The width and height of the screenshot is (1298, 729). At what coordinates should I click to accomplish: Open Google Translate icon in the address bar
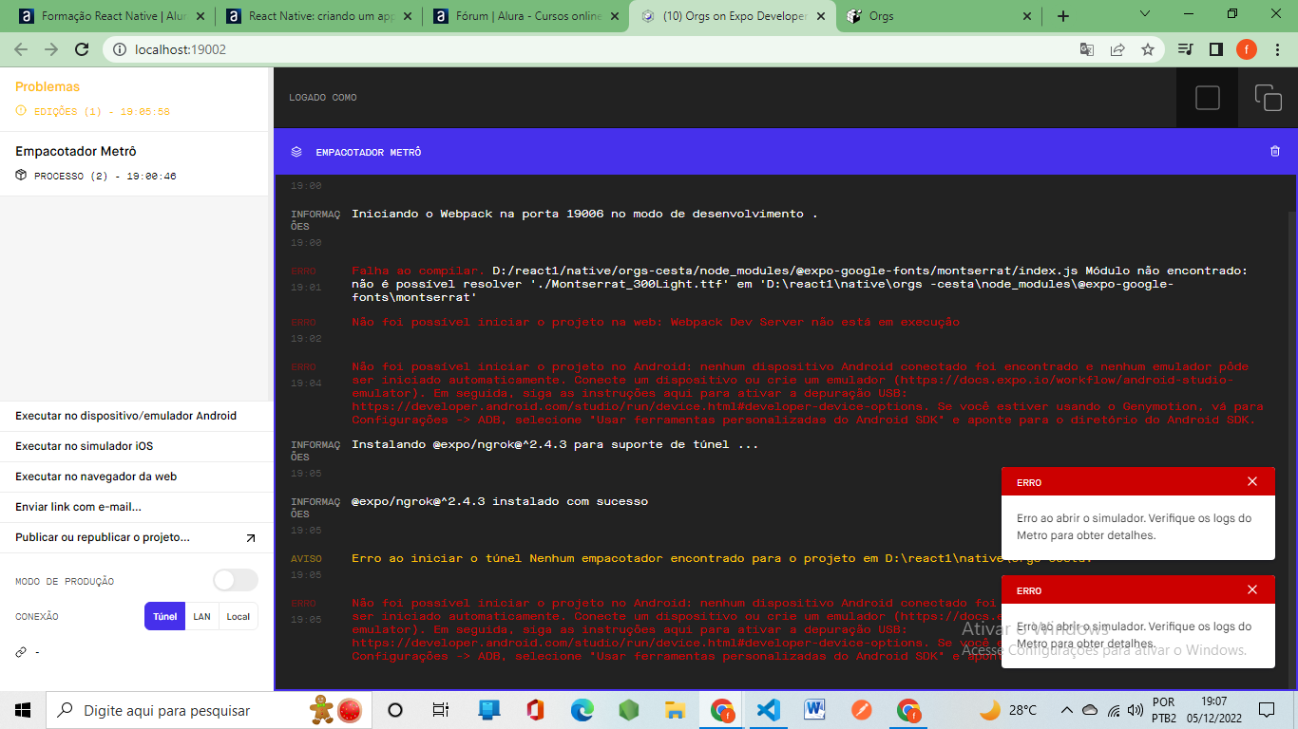(x=1087, y=49)
